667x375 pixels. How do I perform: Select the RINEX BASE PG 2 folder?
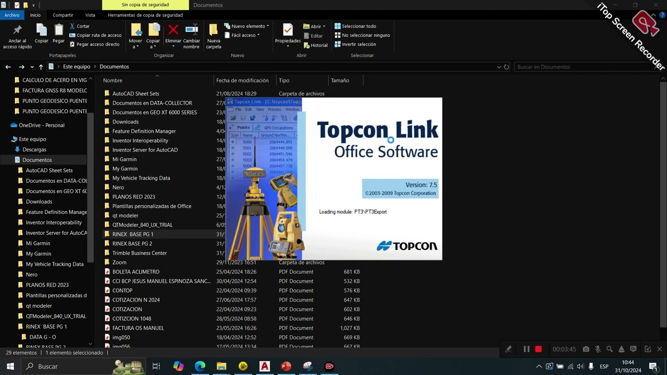pos(132,244)
